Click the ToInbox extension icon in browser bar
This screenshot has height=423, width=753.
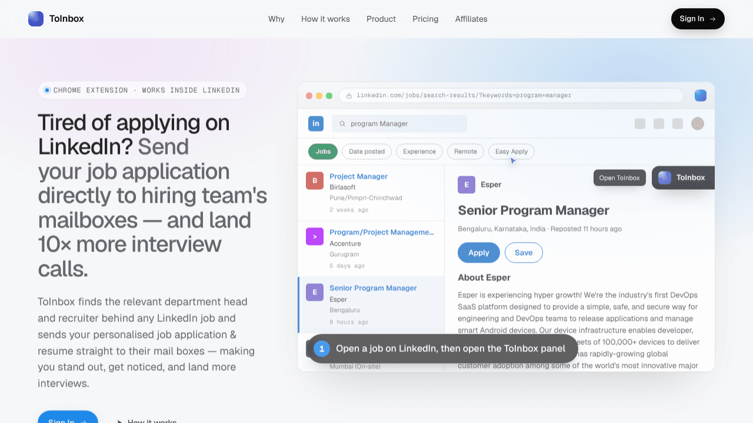pos(701,95)
